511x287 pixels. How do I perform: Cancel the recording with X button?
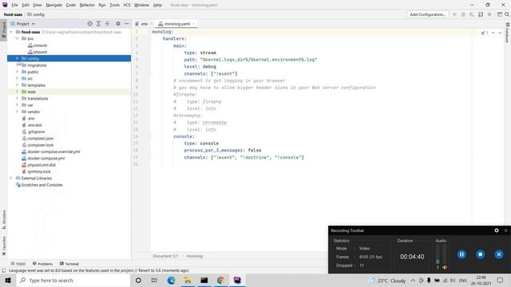click(498, 254)
